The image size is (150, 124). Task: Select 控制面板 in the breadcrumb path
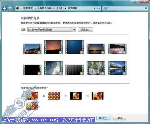point(28,8)
